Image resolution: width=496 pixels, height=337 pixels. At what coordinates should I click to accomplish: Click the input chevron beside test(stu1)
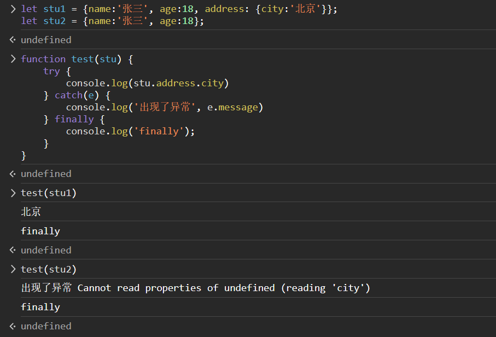13,193
